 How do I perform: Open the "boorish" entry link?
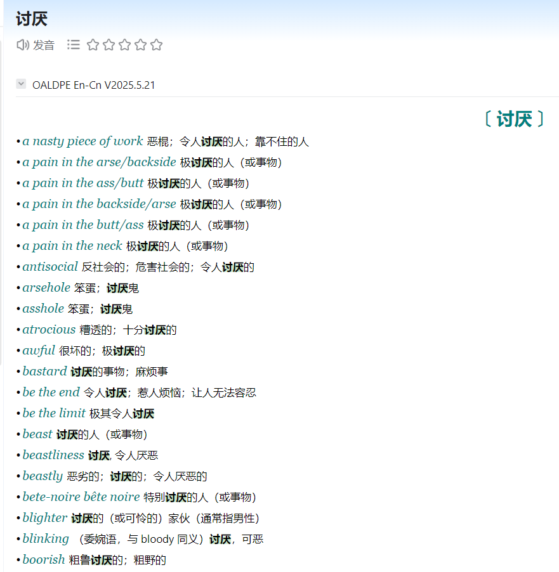click(44, 560)
